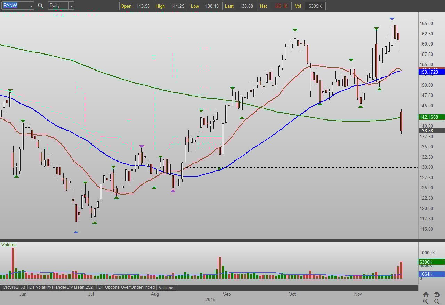Click the green 6306K volume label
The image size is (445, 305).
click(x=431, y=262)
